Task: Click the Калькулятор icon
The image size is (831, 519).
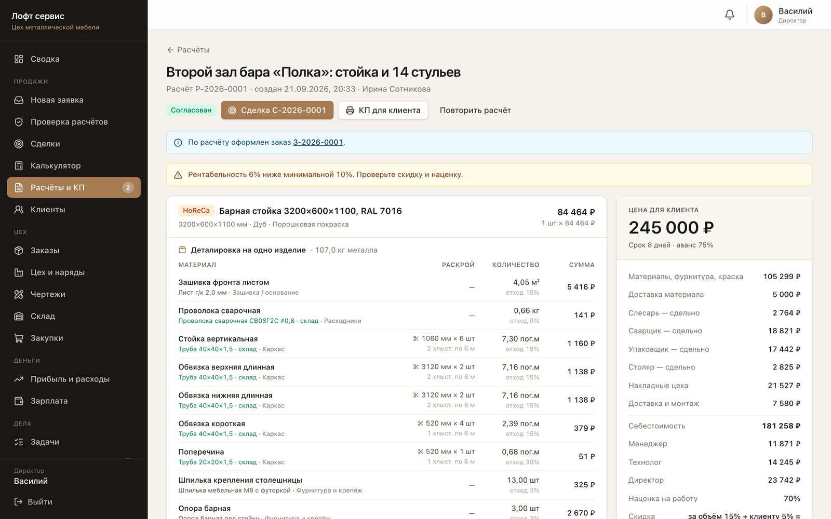Action: pos(19,166)
